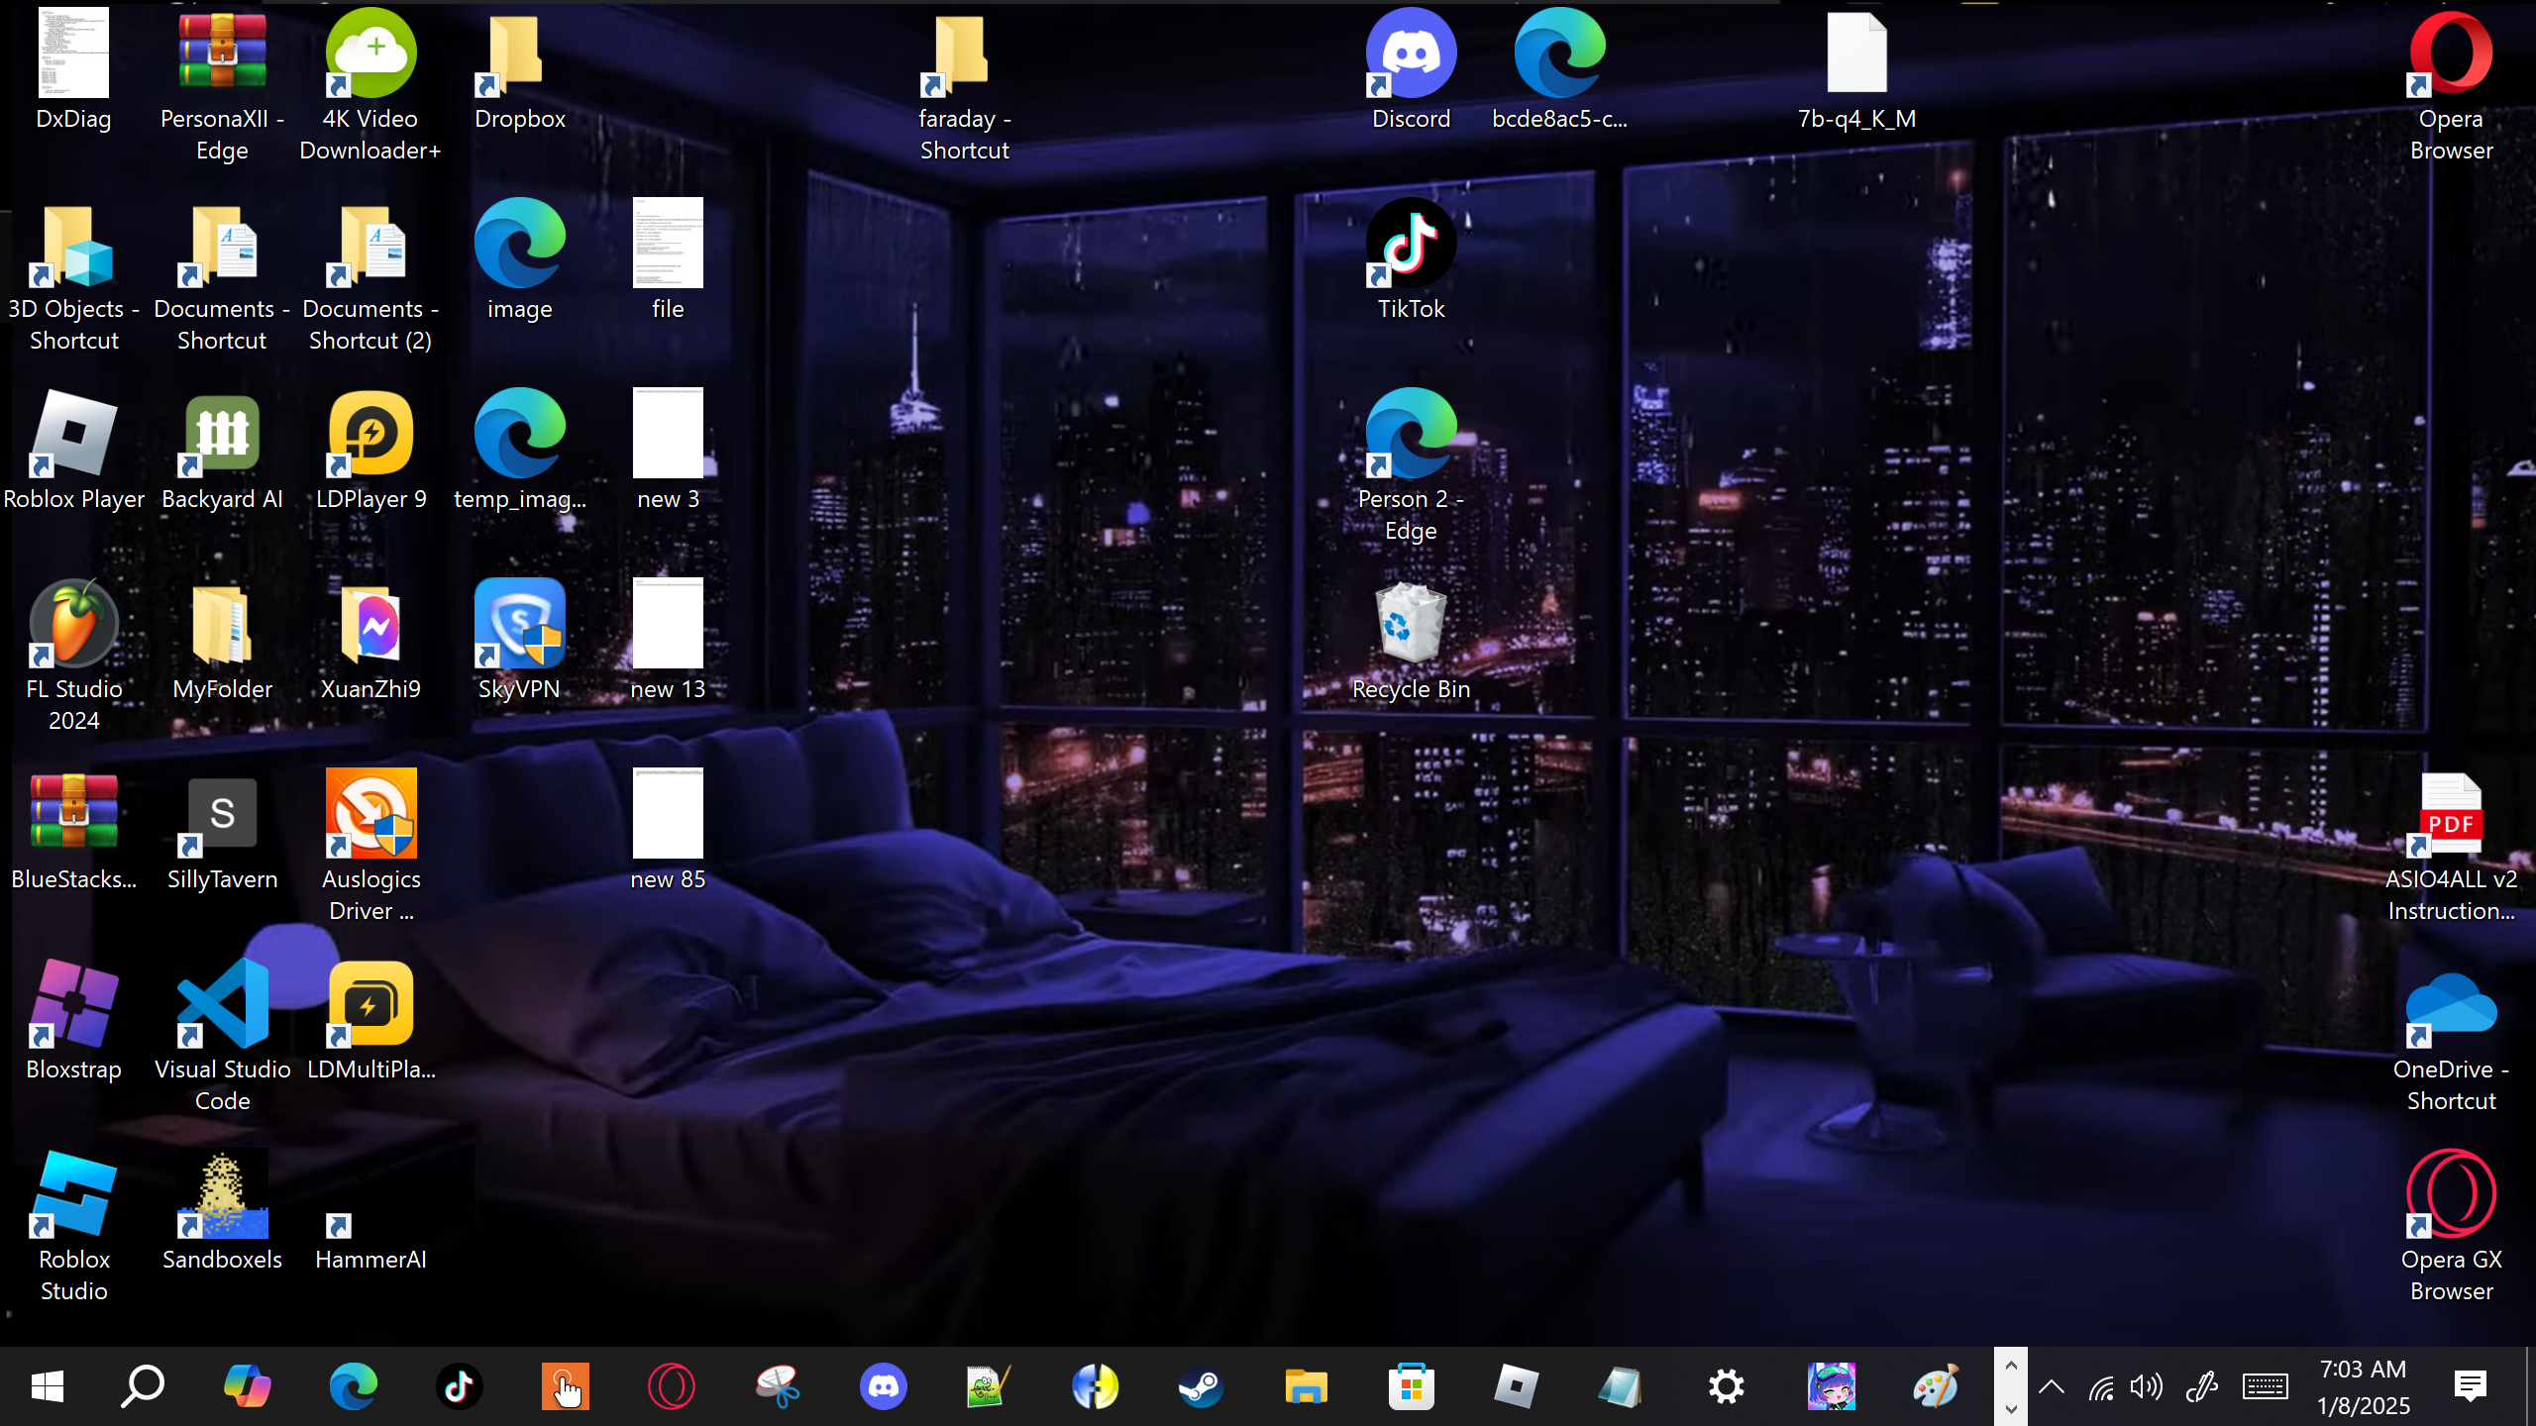
Task: Select the LDPlayer 9 desktop icon
Action: point(370,435)
